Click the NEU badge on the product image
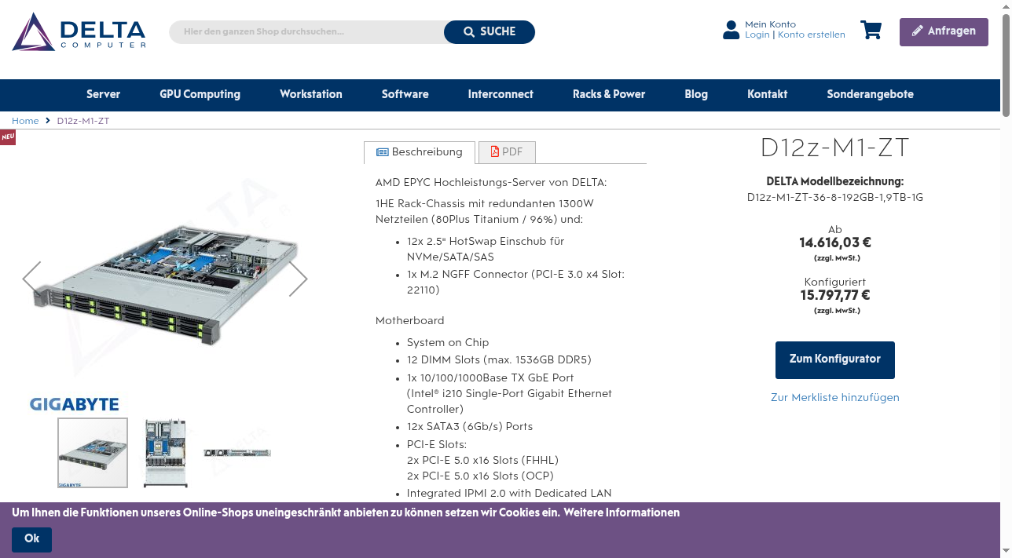1012x558 pixels. 8,137
